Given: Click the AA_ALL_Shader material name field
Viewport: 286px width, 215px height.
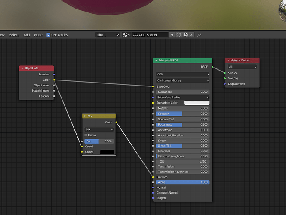Looking at the screenshot, I should click(x=150, y=35).
